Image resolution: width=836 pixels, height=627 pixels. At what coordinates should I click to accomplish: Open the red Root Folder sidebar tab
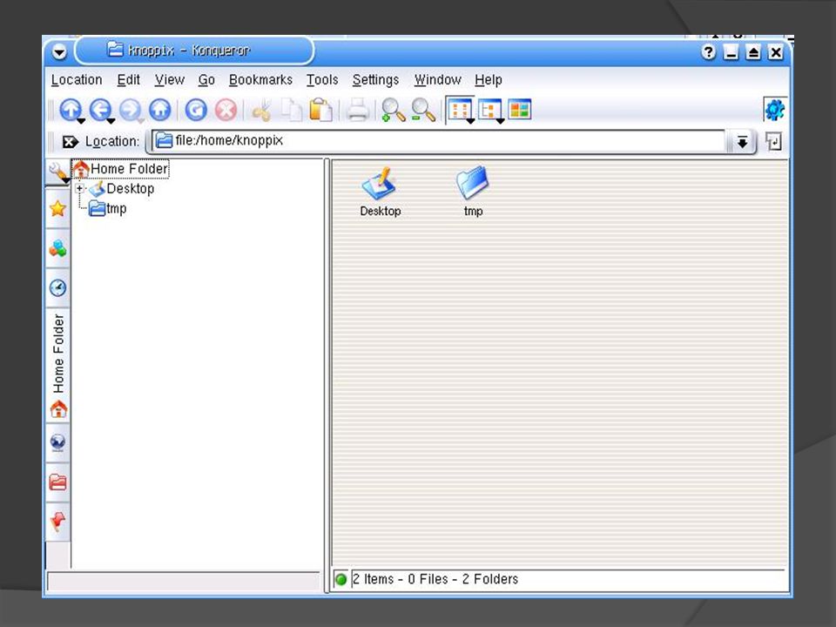pos(57,482)
